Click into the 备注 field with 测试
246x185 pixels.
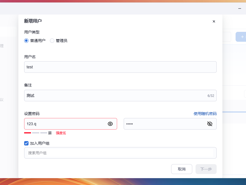click(x=115, y=96)
